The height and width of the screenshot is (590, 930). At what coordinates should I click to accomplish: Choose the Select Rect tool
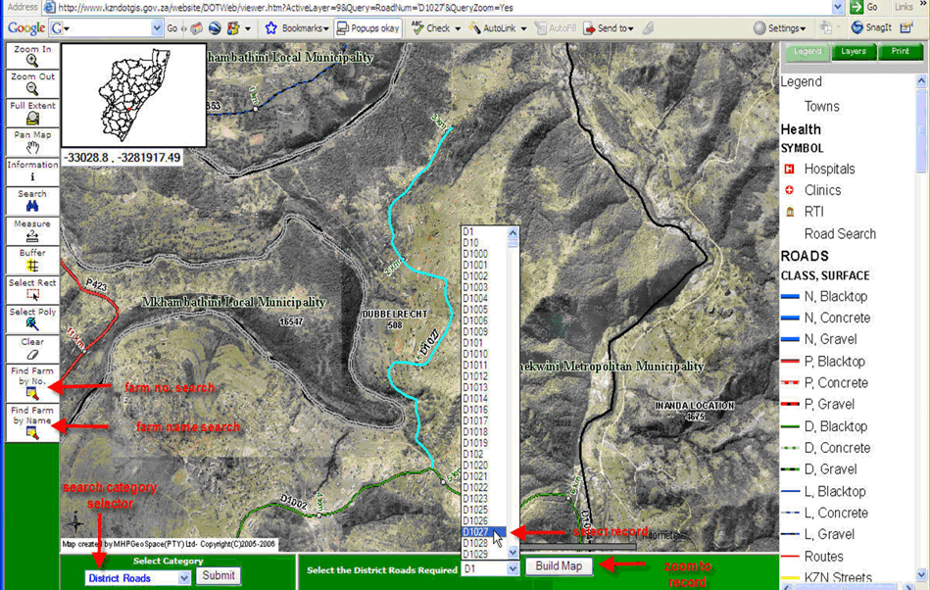pos(32,289)
